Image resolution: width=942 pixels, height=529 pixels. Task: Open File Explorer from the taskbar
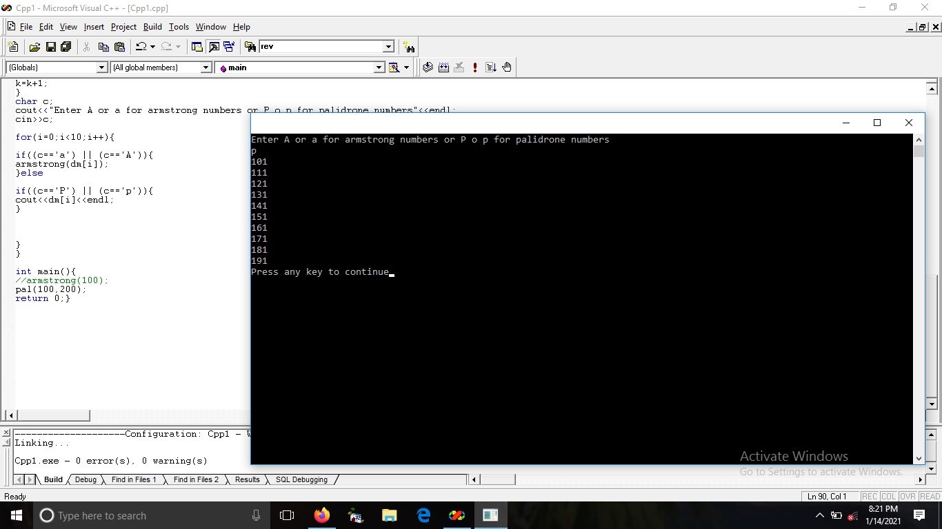390,515
